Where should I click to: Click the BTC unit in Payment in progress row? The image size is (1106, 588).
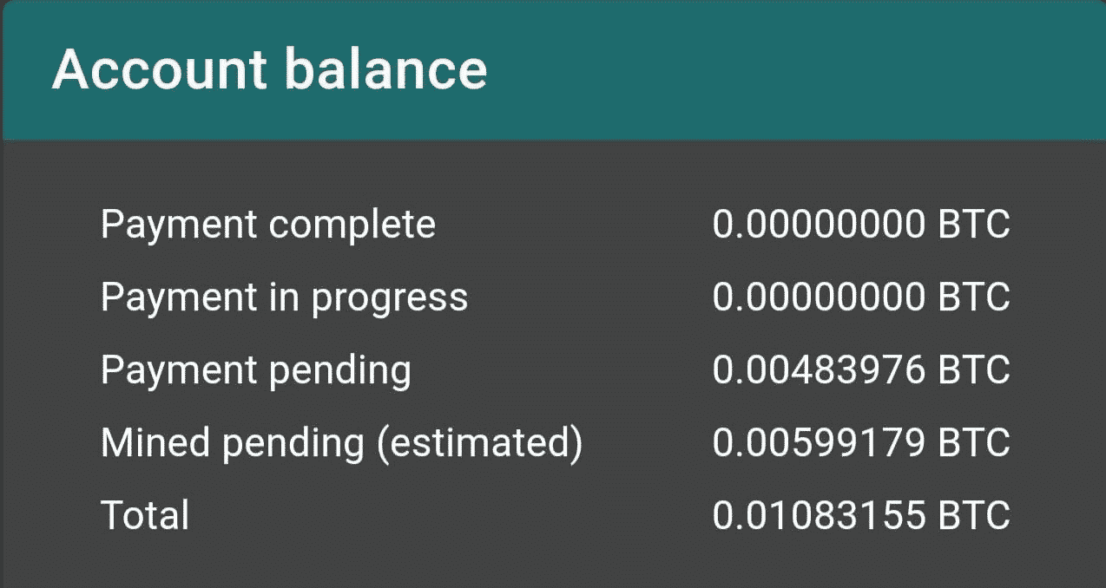[974, 297]
